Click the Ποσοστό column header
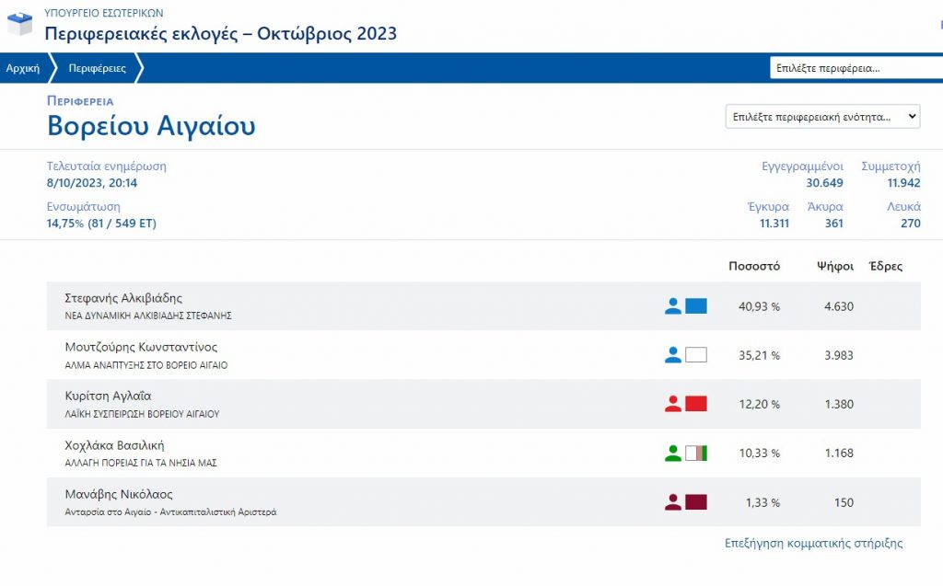This screenshot has width=943, height=586. [754, 266]
